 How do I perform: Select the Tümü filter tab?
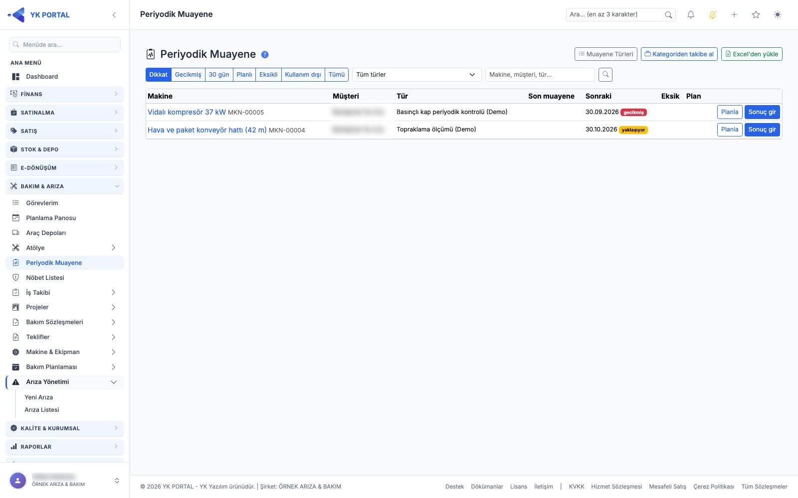tap(337, 75)
